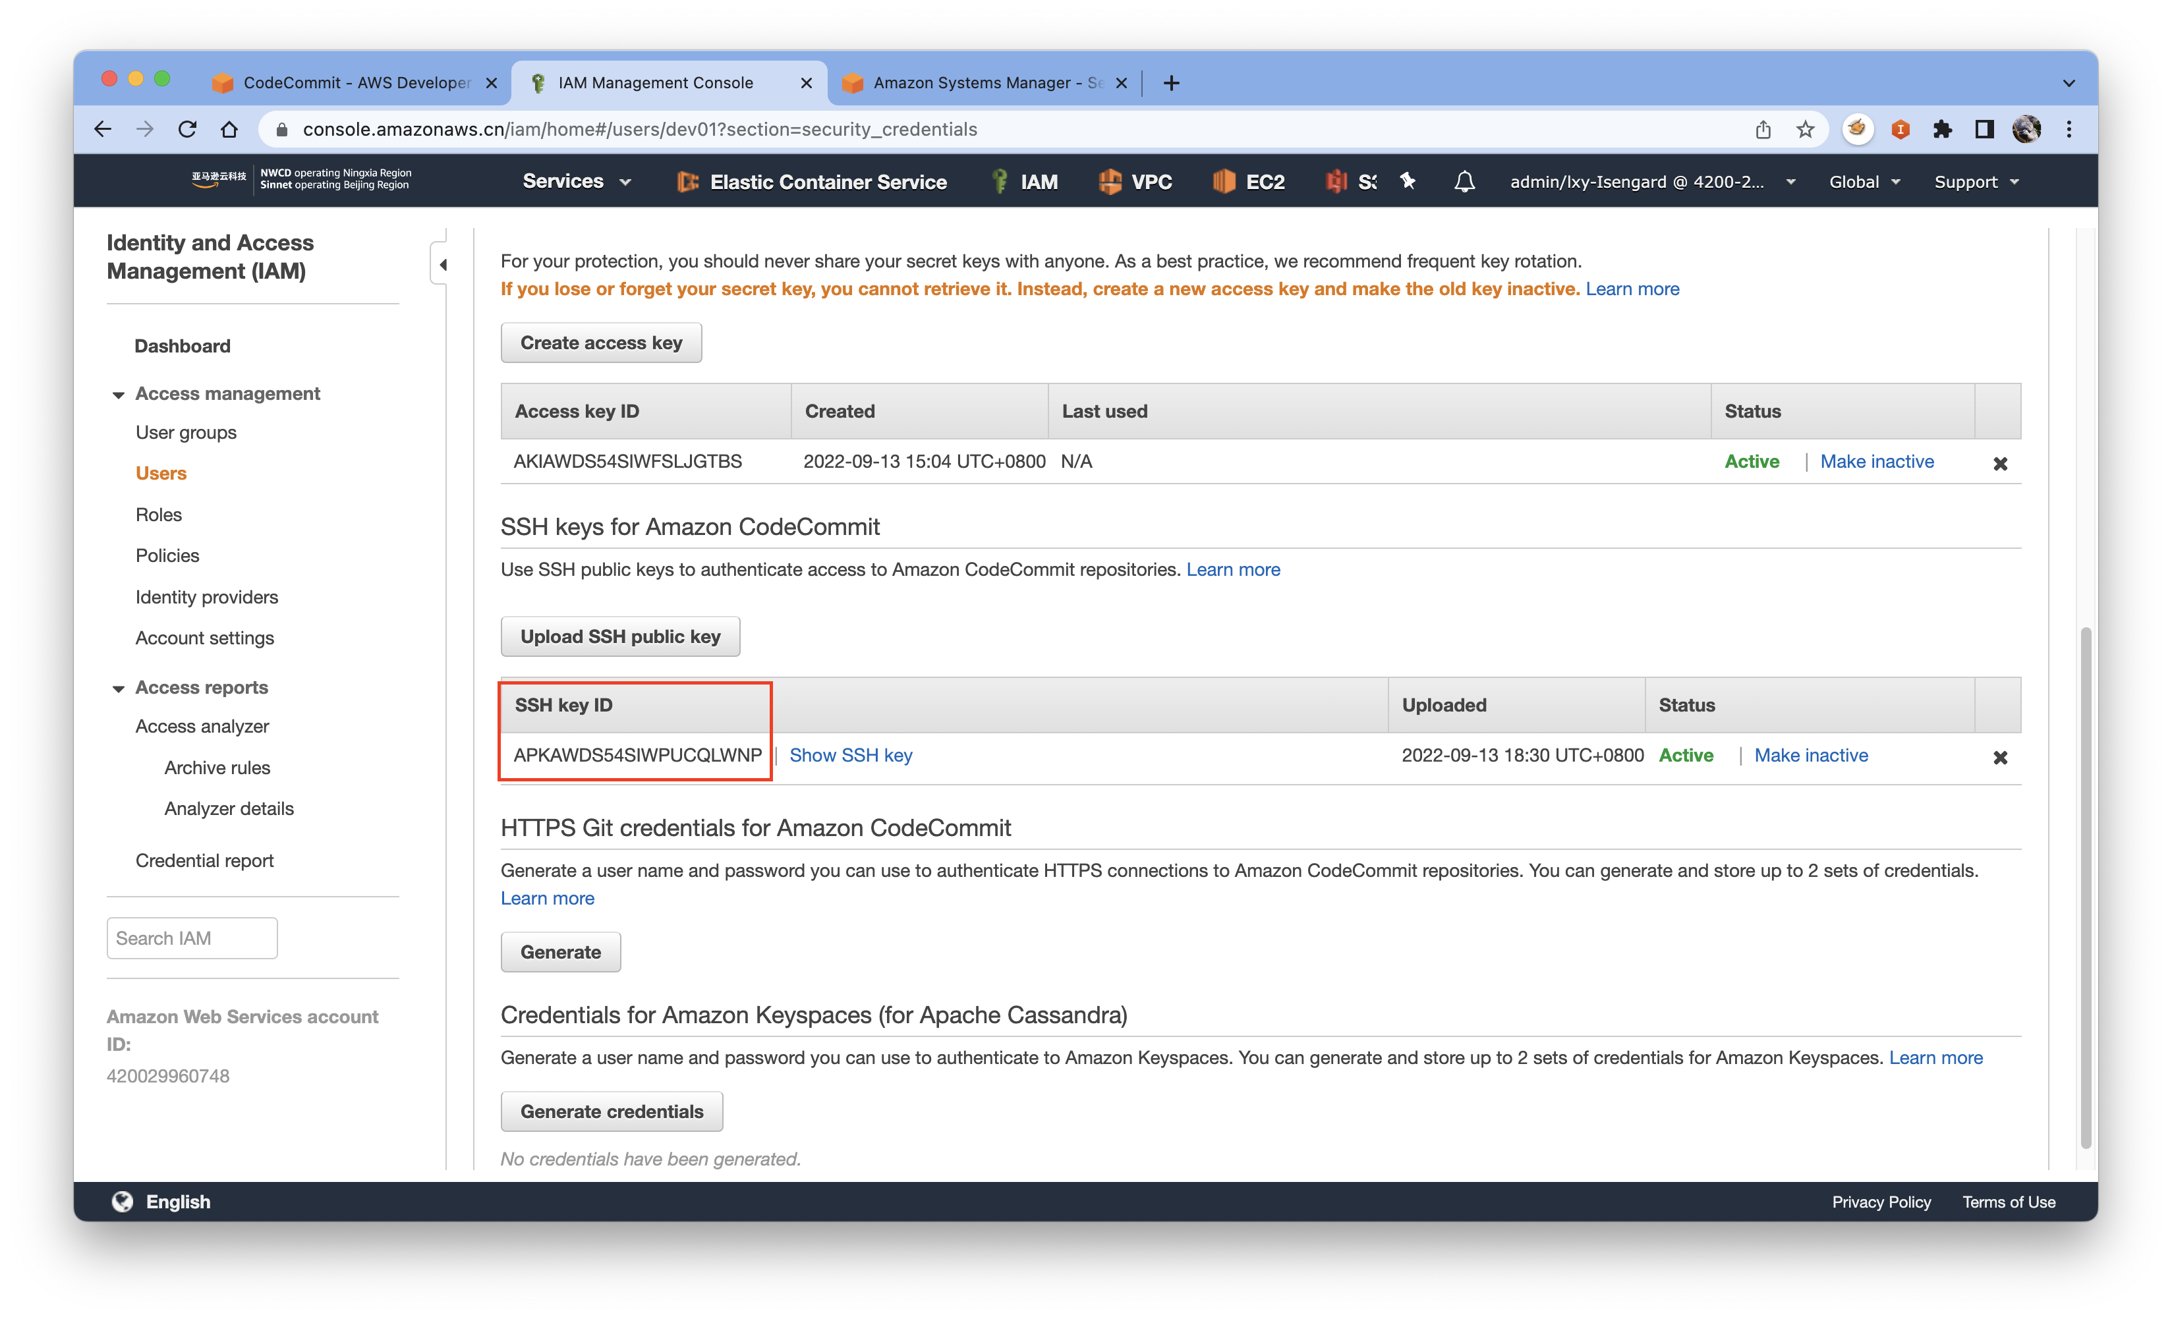The width and height of the screenshot is (2172, 1319).
Task: Click the red shield extension icon
Action: point(1900,130)
